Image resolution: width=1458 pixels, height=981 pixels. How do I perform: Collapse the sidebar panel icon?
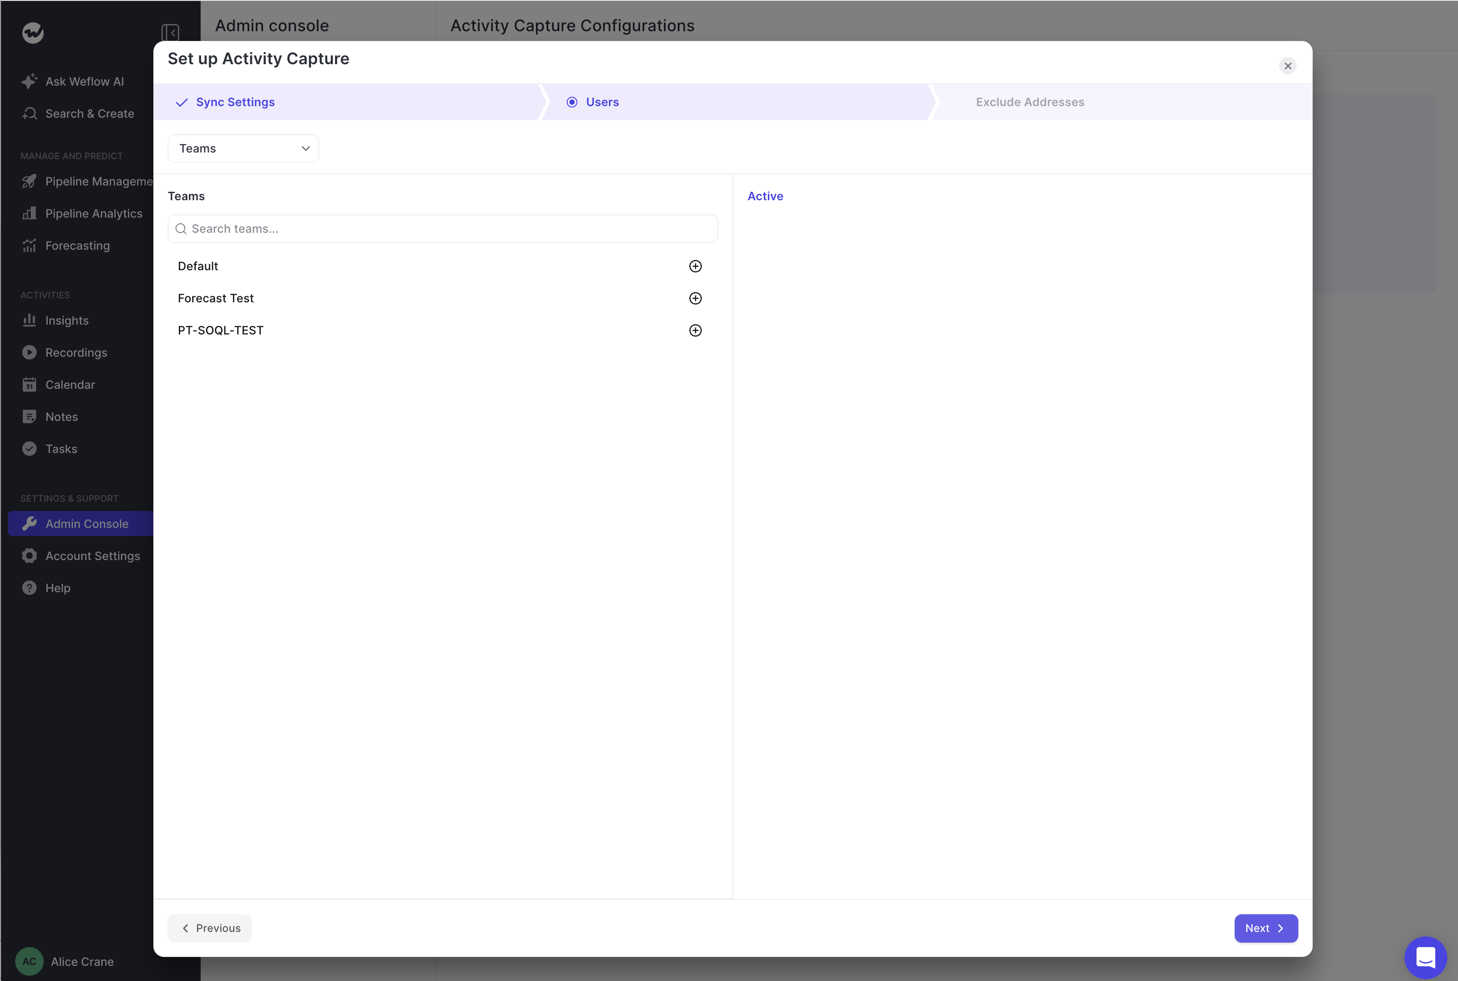point(170,33)
